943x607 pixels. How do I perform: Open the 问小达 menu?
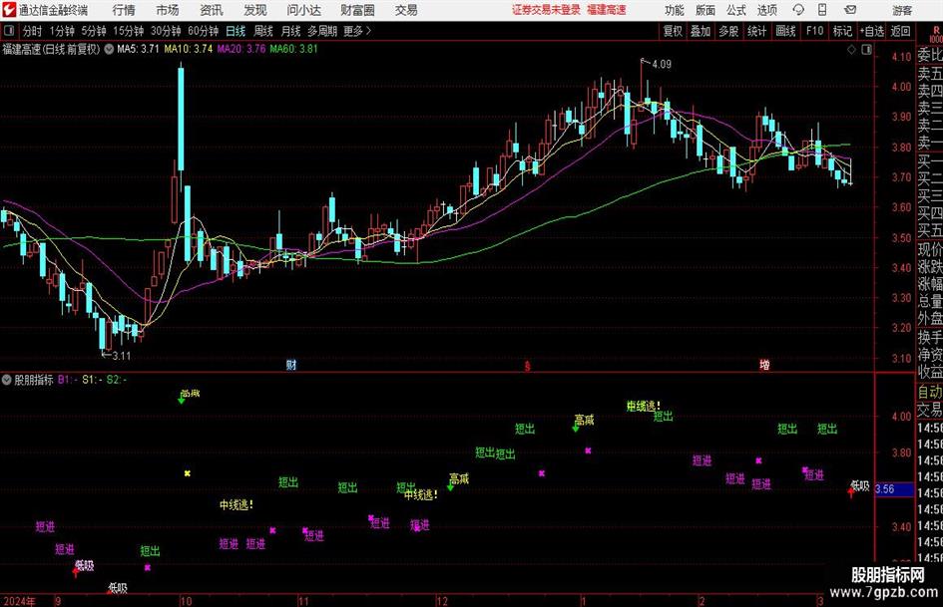(303, 10)
